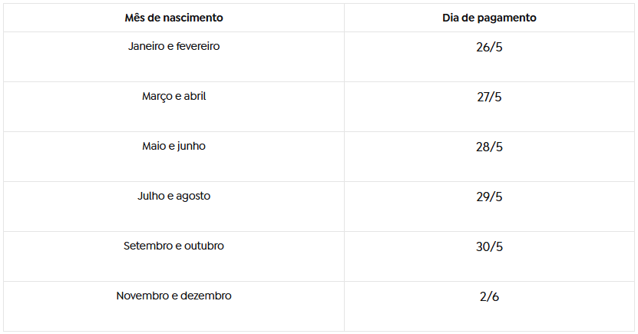Viewport: 638px width, 334px height.
Task: Click the 26/5 payment date
Action: click(489, 48)
